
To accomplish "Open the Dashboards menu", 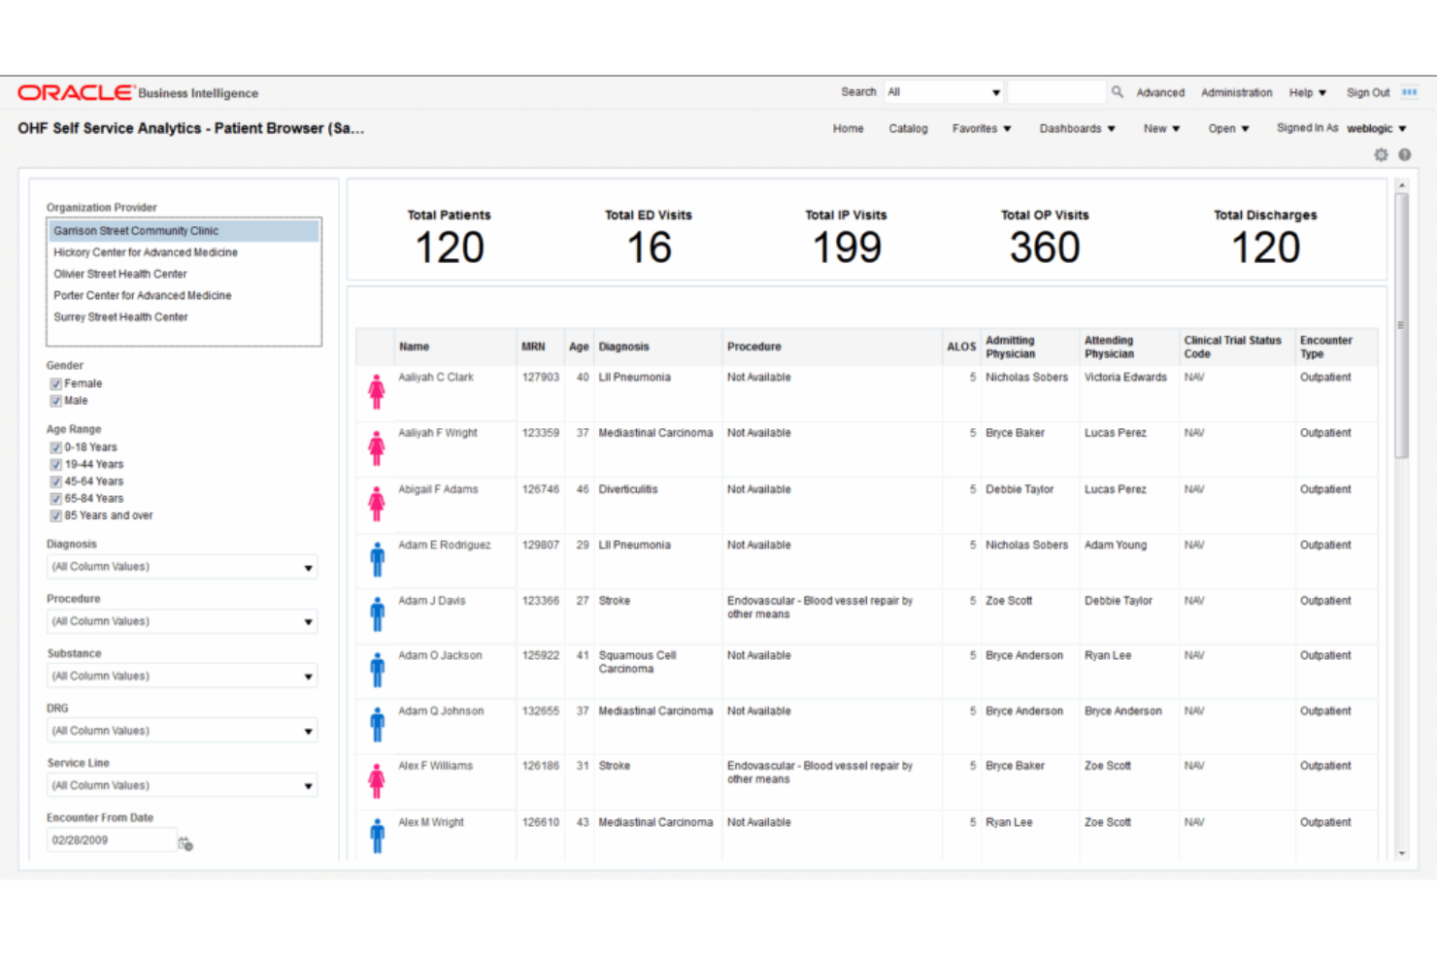I will point(1078,128).
